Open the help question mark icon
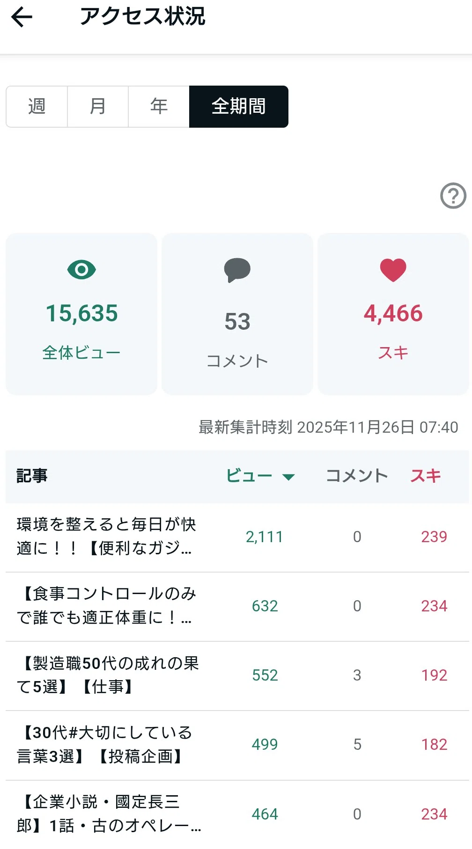The height and width of the screenshot is (849, 472). click(x=453, y=196)
